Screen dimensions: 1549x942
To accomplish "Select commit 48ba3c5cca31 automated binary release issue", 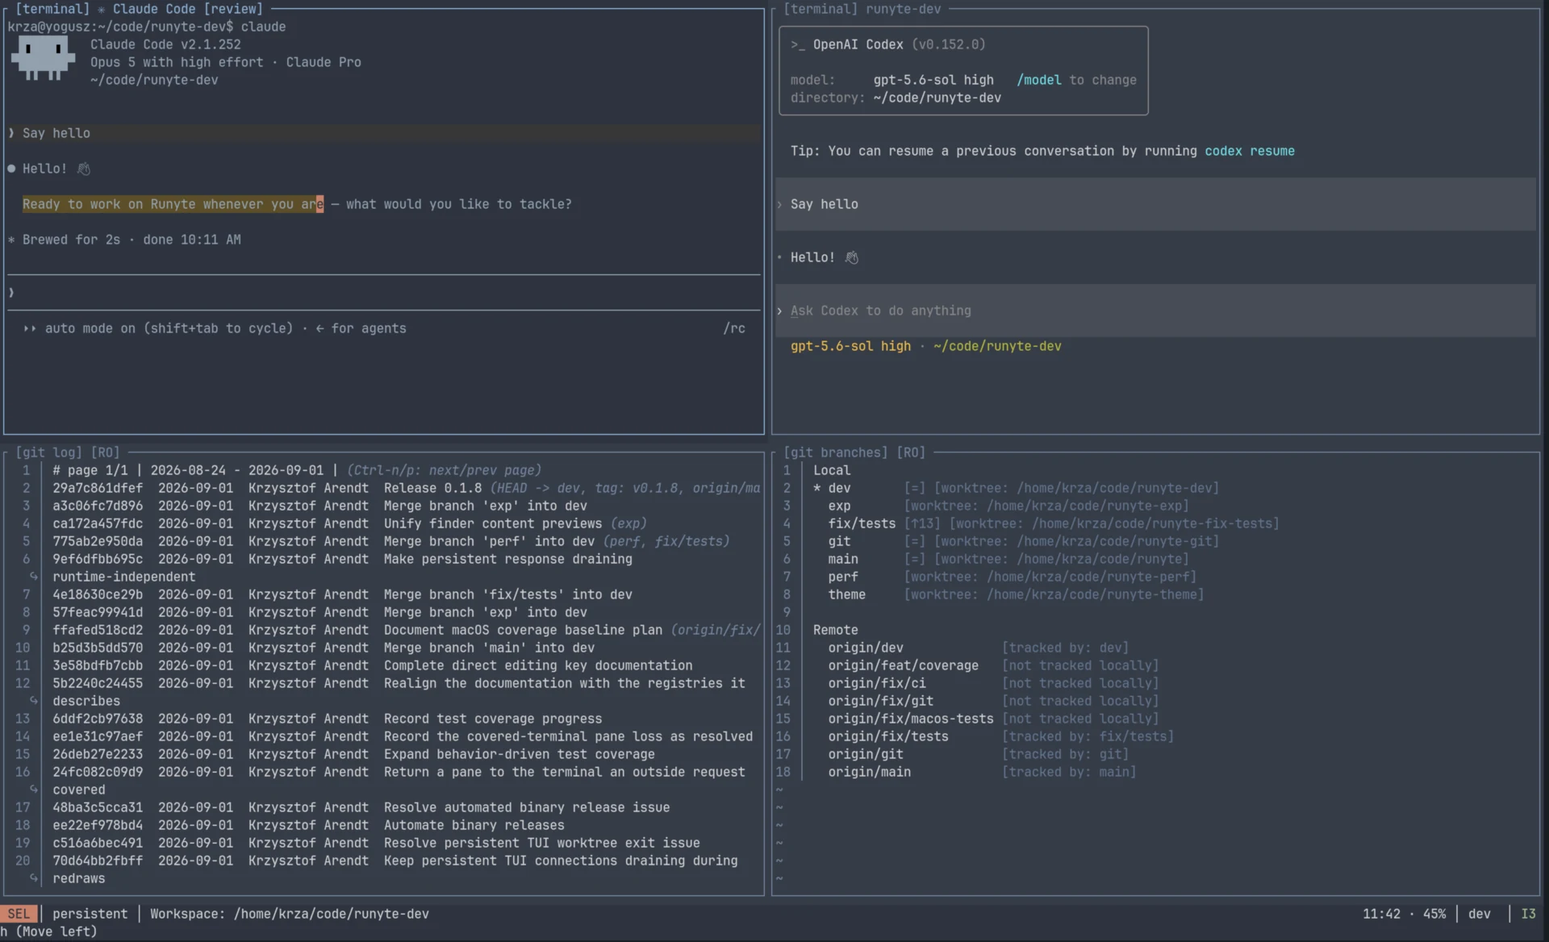I will pyautogui.click(x=361, y=807).
